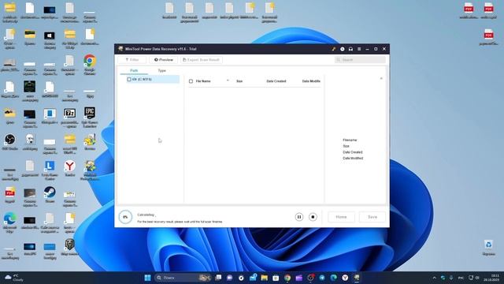Open the hamburger menu in MiniTool title bar
This screenshot has height=284, width=504.
point(359,49)
